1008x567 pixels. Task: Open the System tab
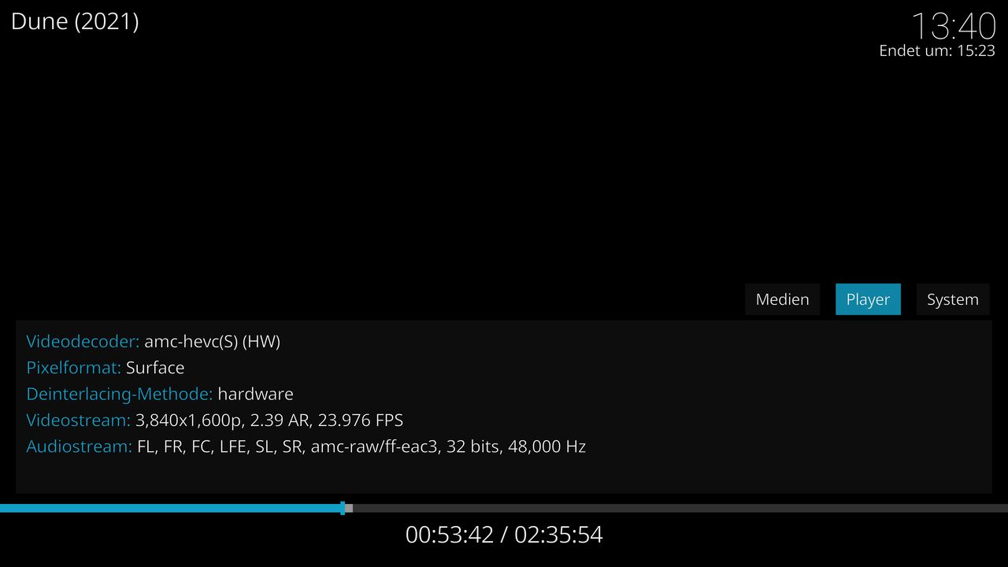click(953, 299)
